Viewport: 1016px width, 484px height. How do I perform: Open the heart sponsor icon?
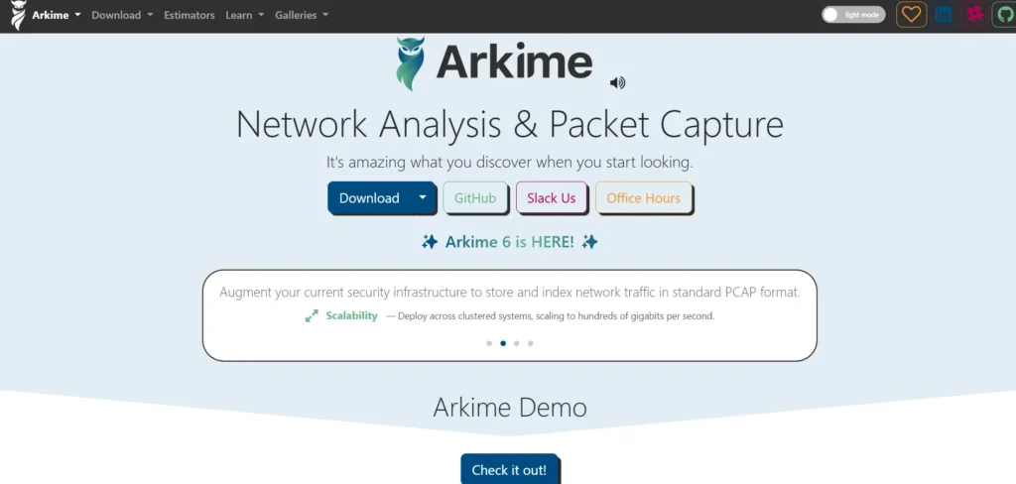911,14
